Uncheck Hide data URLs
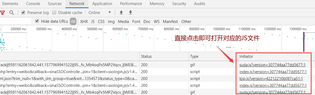 click(x=37, y=21)
